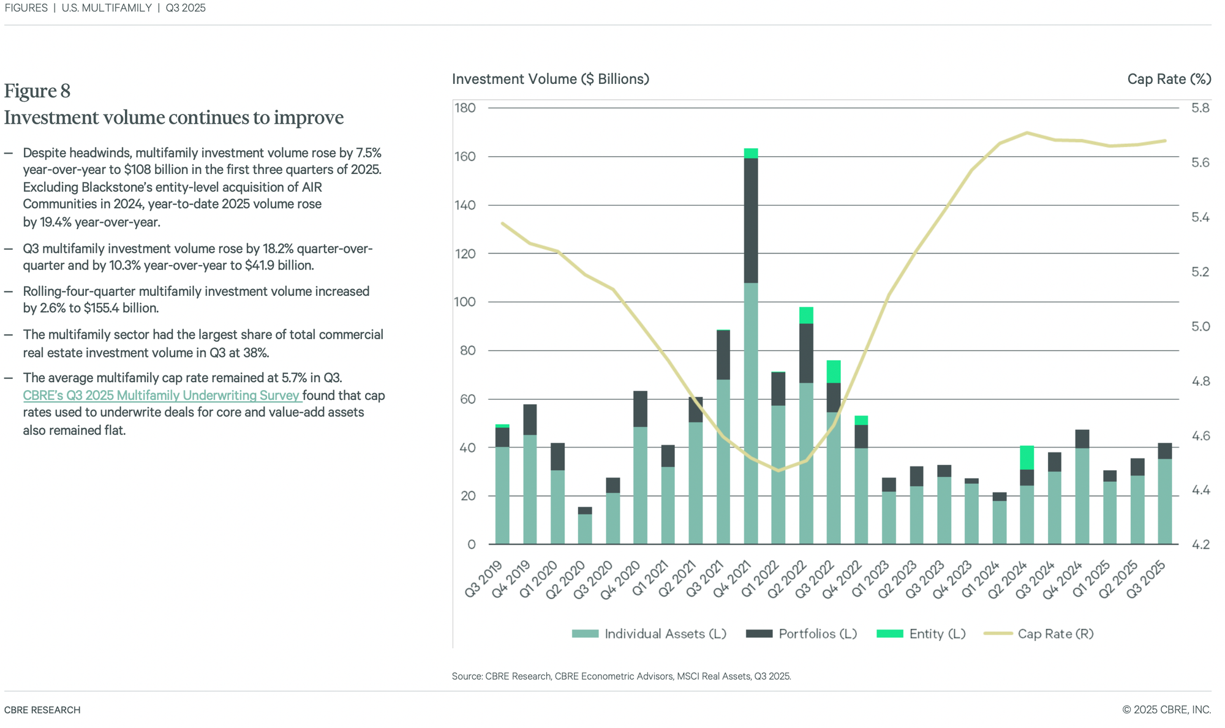
Task: Click the 180 value on the left axis
Action: [465, 108]
